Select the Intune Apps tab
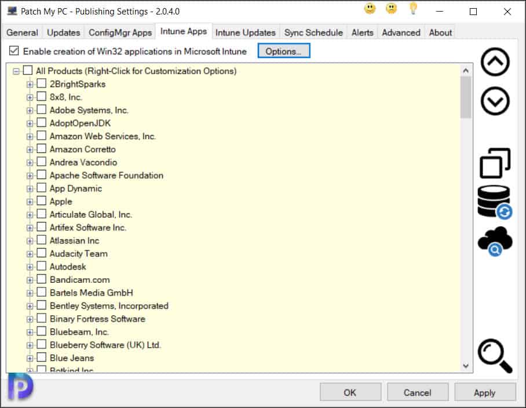Image resolution: width=526 pixels, height=408 pixels. pos(184,31)
